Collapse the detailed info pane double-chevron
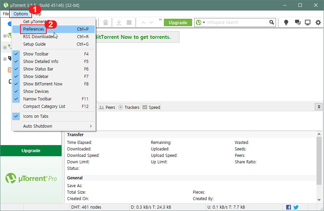 (x=319, y=107)
